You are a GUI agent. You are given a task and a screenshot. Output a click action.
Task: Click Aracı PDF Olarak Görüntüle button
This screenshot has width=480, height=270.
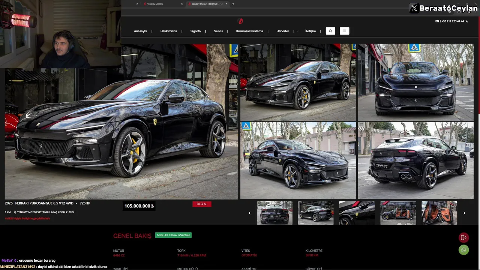[x=173, y=235]
